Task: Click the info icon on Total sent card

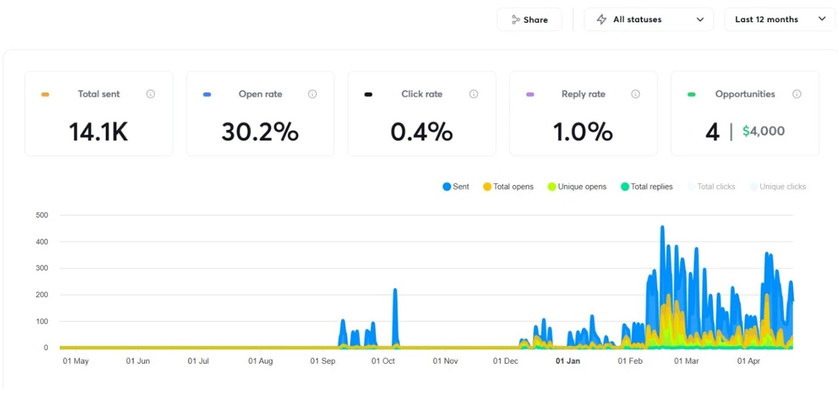Action: (150, 94)
